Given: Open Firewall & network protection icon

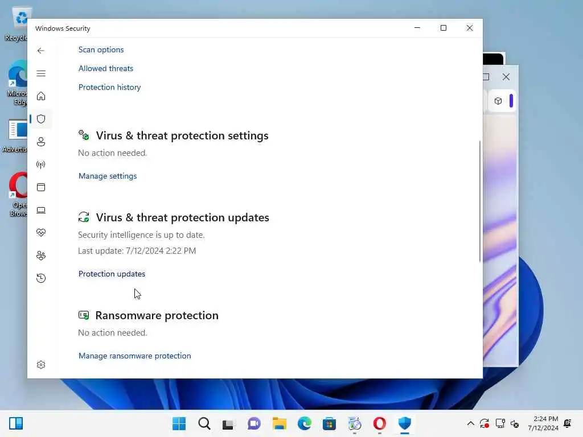Looking at the screenshot, I should [x=41, y=164].
